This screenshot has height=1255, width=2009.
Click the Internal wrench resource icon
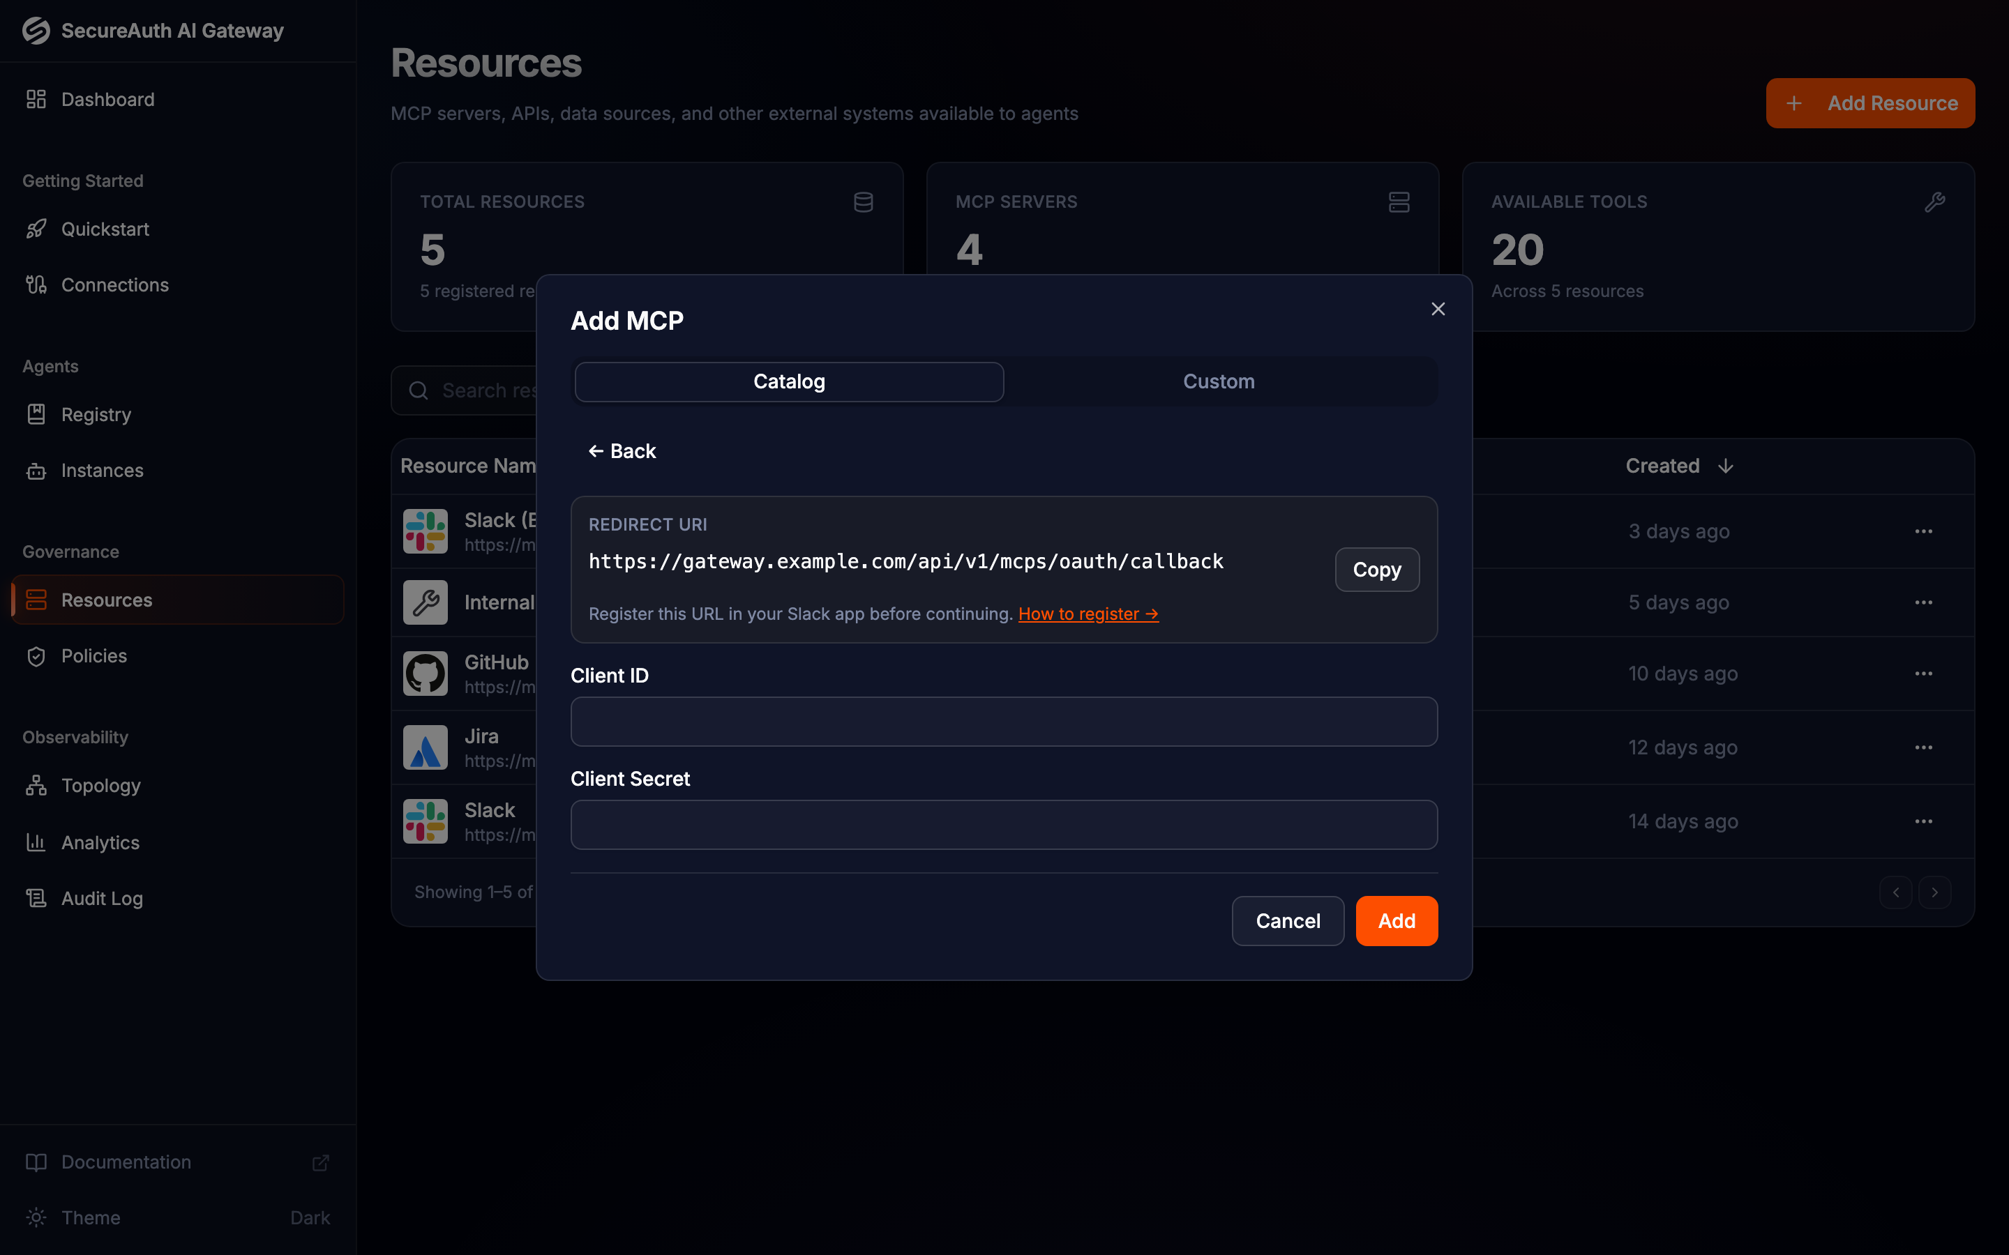425,602
